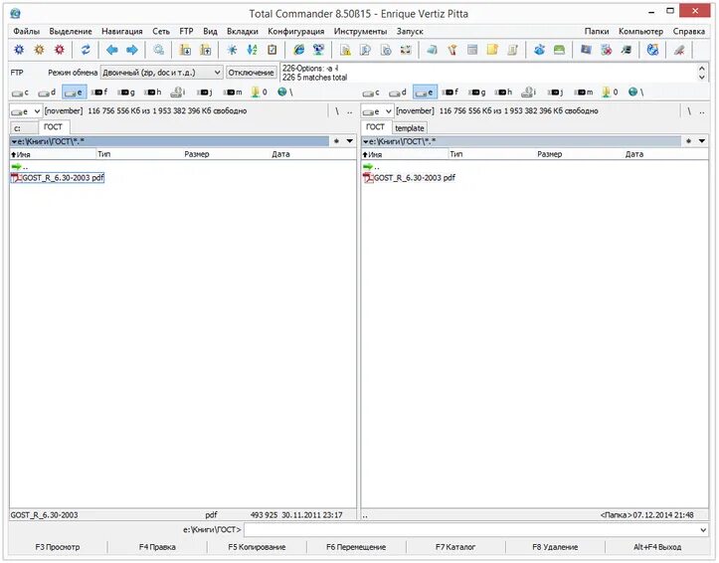Select drive i in left drive bar
Screen dimensions: 719x563
tap(178, 93)
